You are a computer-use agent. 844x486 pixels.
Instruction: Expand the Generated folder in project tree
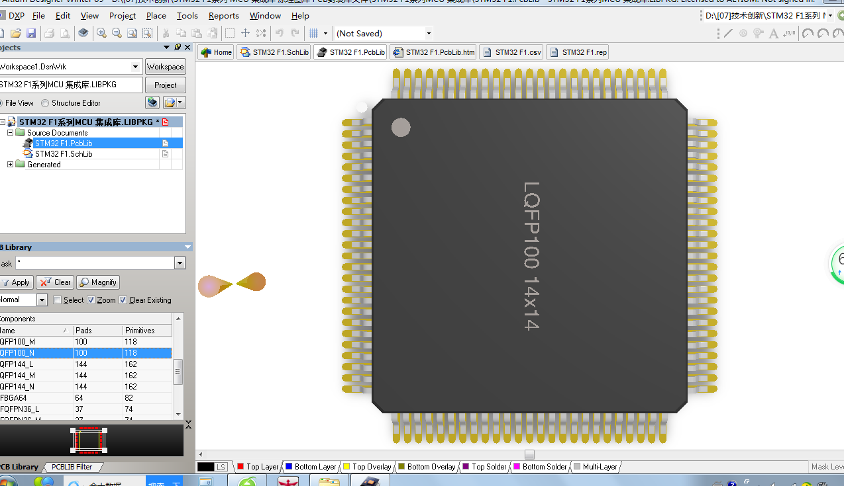pyautogui.click(x=10, y=165)
